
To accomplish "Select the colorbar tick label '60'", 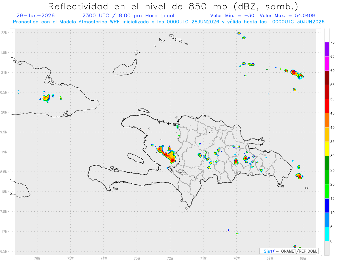I will 332,71.
